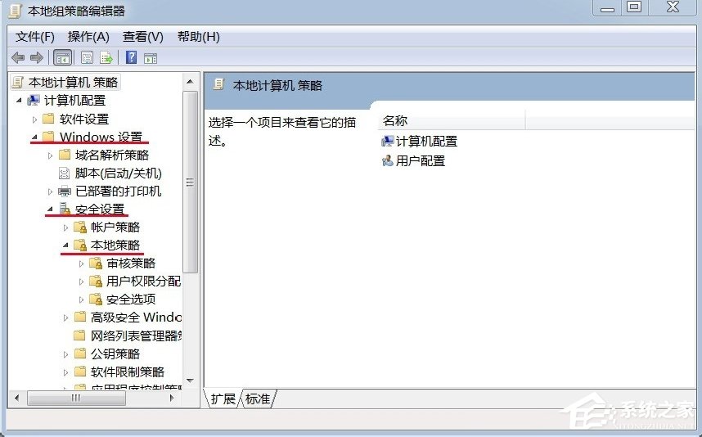The height and width of the screenshot is (437, 702).
Task: Open 计算机配置 in the right pane
Action: point(425,141)
